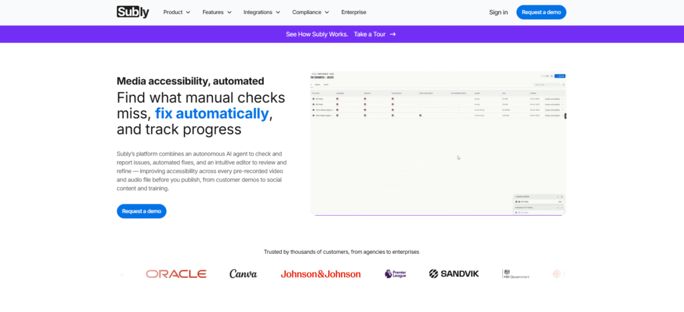This screenshot has width=684, height=312.
Task: Open the Integrations dropdown menu
Action: pyautogui.click(x=262, y=12)
